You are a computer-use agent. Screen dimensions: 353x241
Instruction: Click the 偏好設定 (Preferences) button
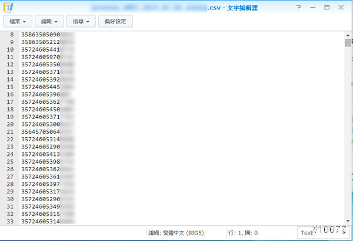point(115,21)
